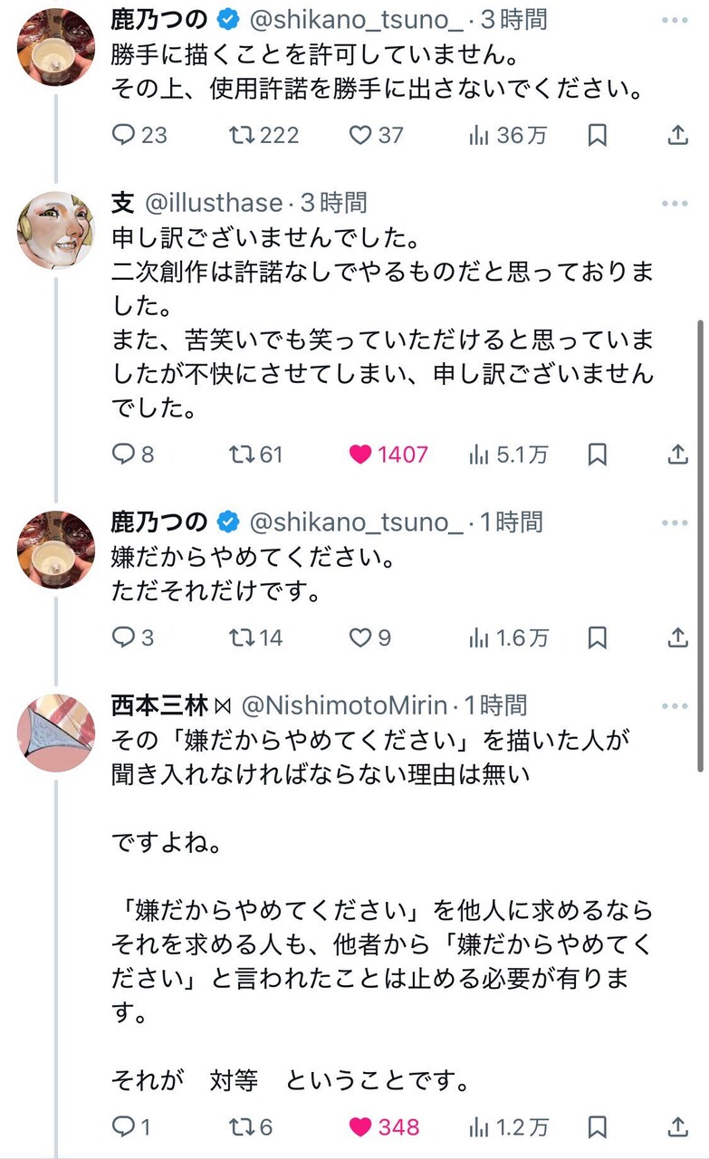
Task: Share NishimotoMirin's tweet via share icon
Action: click(677, 1126)
